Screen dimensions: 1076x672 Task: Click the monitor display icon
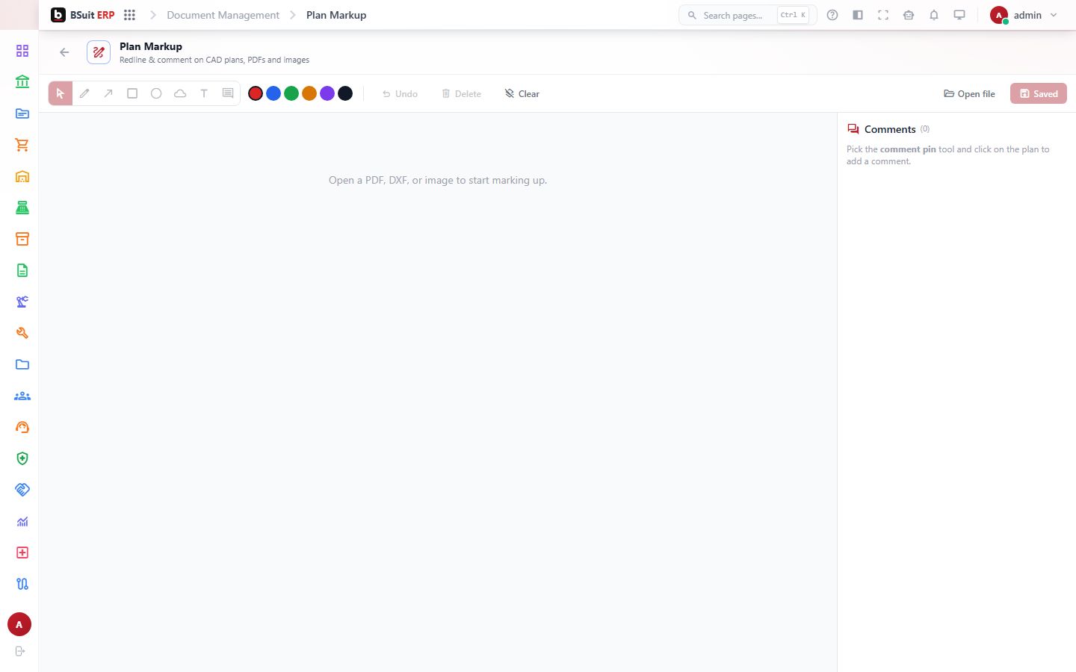(x=959, y=15)
